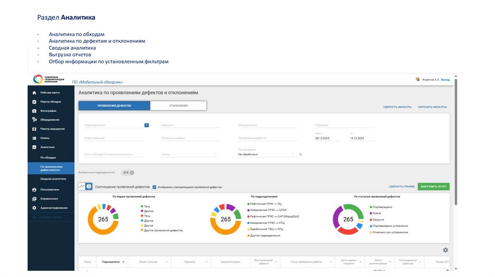Click the Пользователи user icon
Viewport: 495px width, 277px height.
pos(34,190)
